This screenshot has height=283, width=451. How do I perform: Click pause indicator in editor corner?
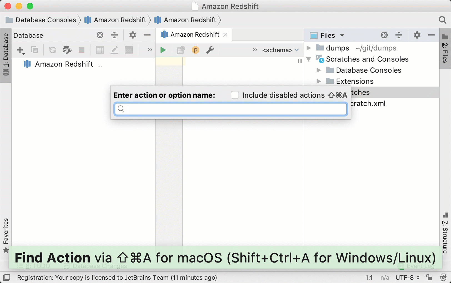pyautogui.click(x=300, y=61)
